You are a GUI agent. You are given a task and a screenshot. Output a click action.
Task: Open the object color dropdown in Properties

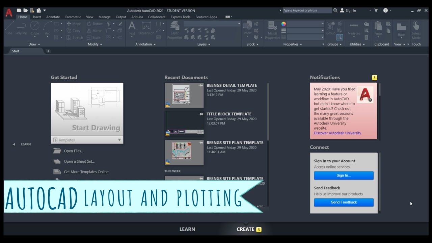(305, 24)
